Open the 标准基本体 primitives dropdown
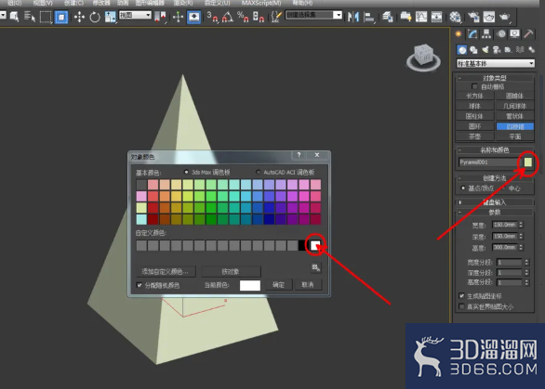This screenshot has height=389, width=545. tap(496, 63)
